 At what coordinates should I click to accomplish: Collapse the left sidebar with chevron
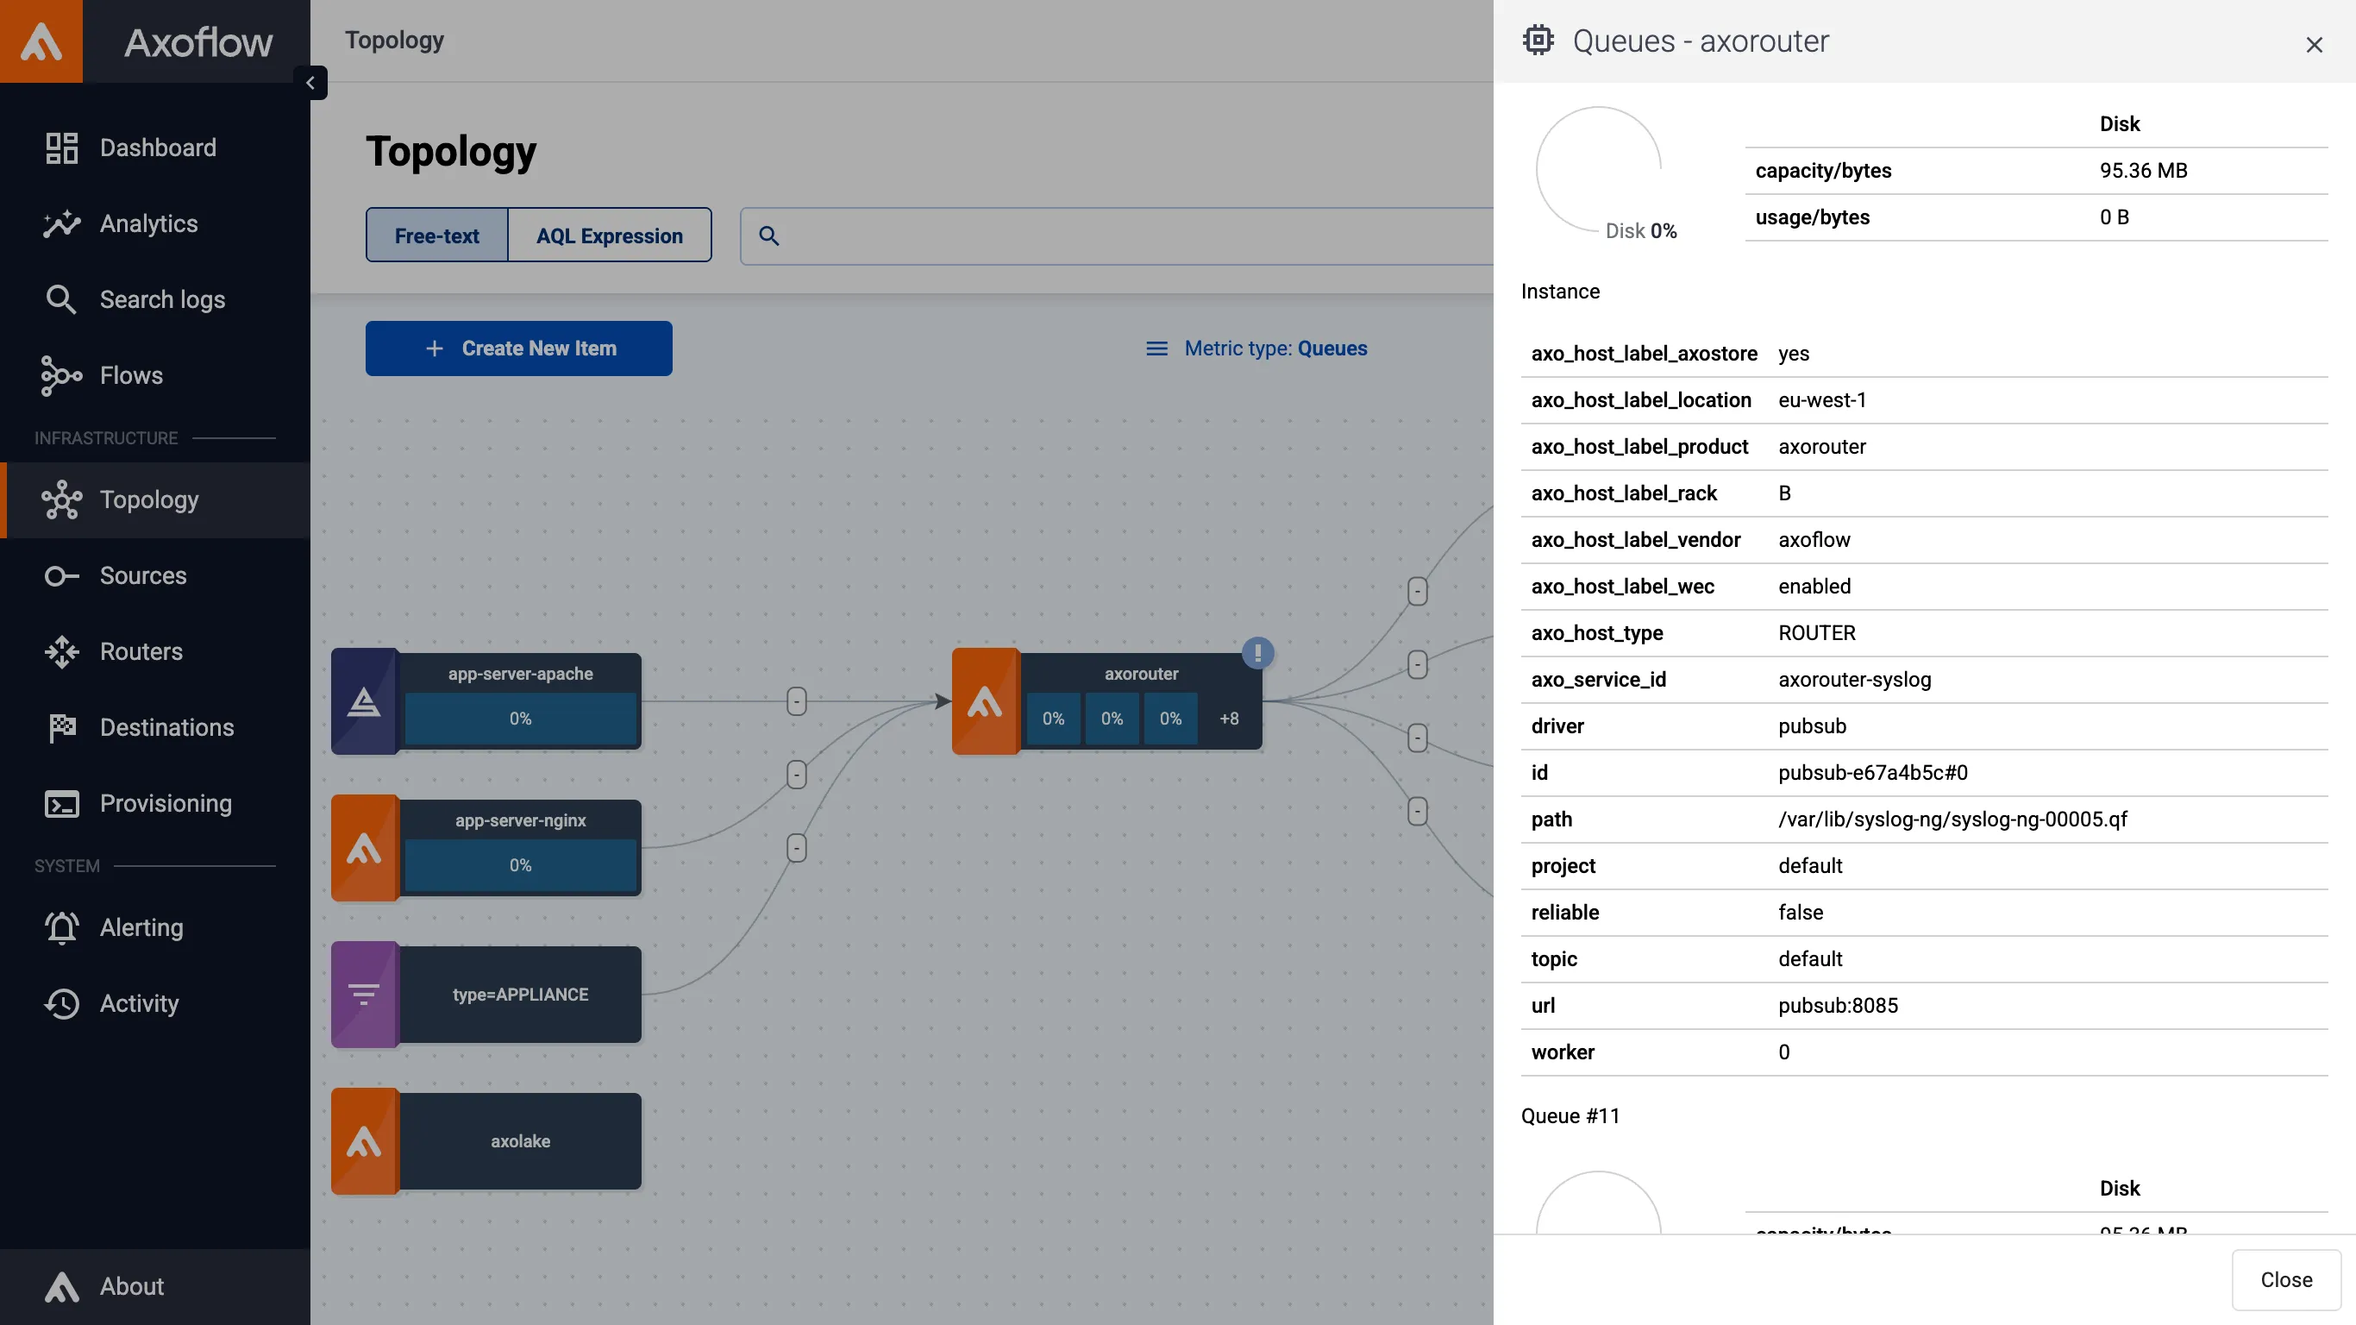click(310, 82)
